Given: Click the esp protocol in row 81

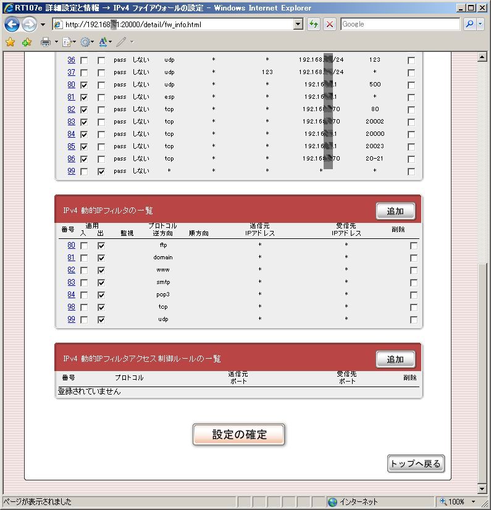Looking at the screenshot, I should [169, 97].
